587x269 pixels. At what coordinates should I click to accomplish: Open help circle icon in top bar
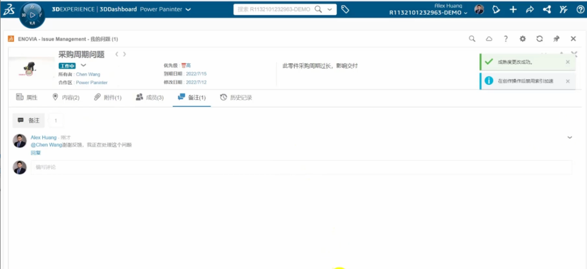point(580,10)
